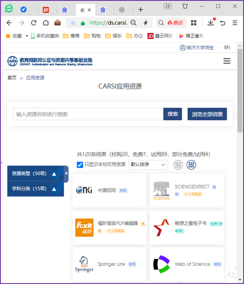Open the 畅想之星电子书 resource
This screenshot has width=244, height=284.
tap(187, 228)
